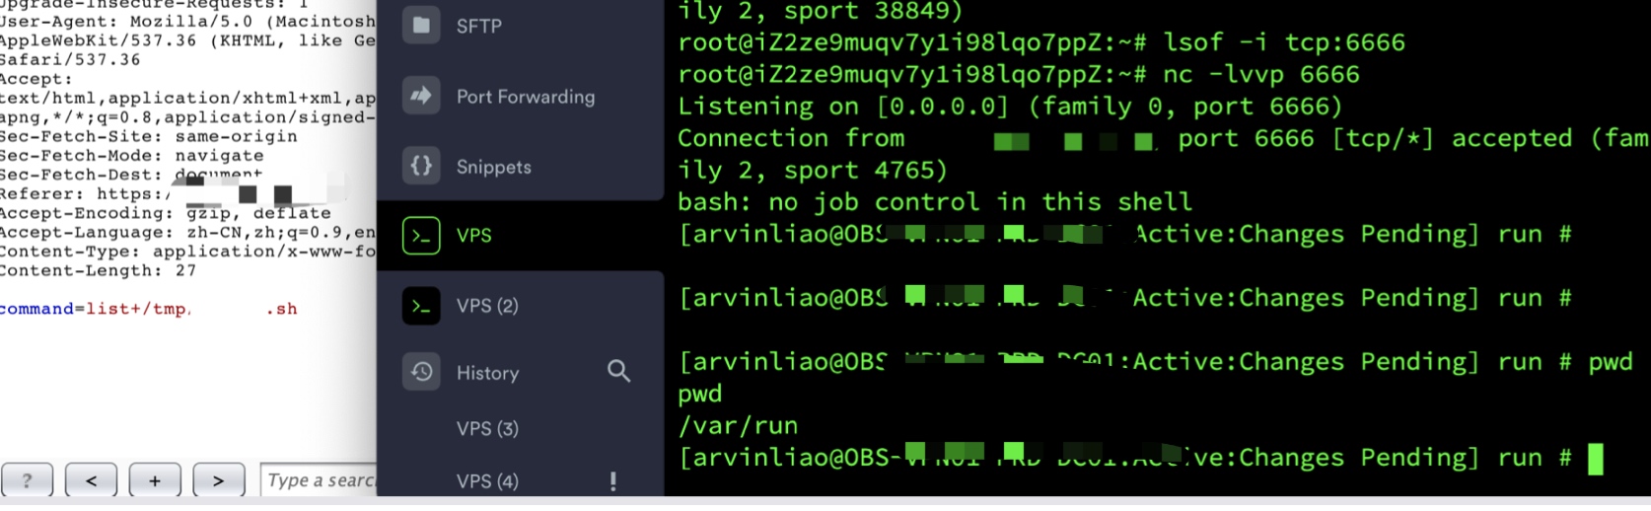Select the active VPS terminal tab

pyautogui.click(x=520, y=236)
